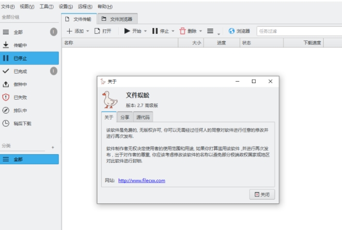Screen dimensions: 342x230
Task: Open the www.filecxx.com website link
Action: tap(141, 180)
